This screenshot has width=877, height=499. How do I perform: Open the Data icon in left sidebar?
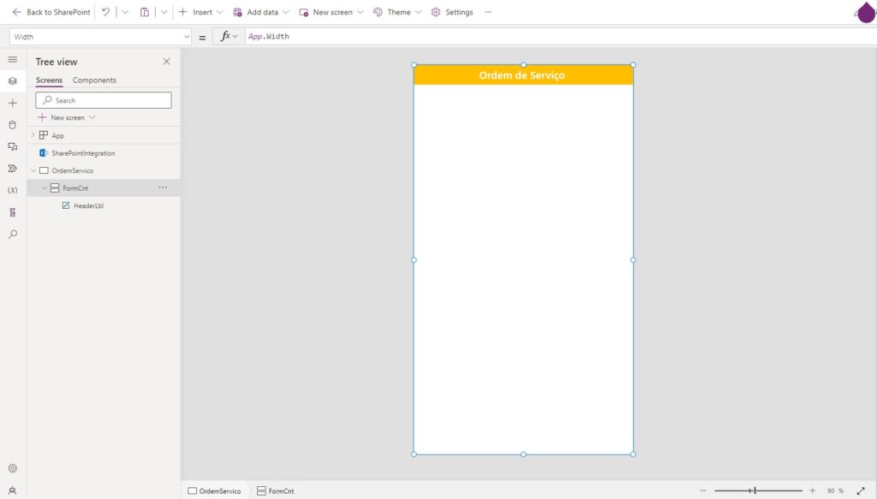click(12, 124)
